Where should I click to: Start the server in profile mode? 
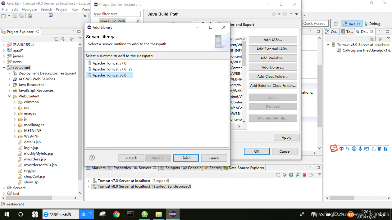tap(298, 175)
